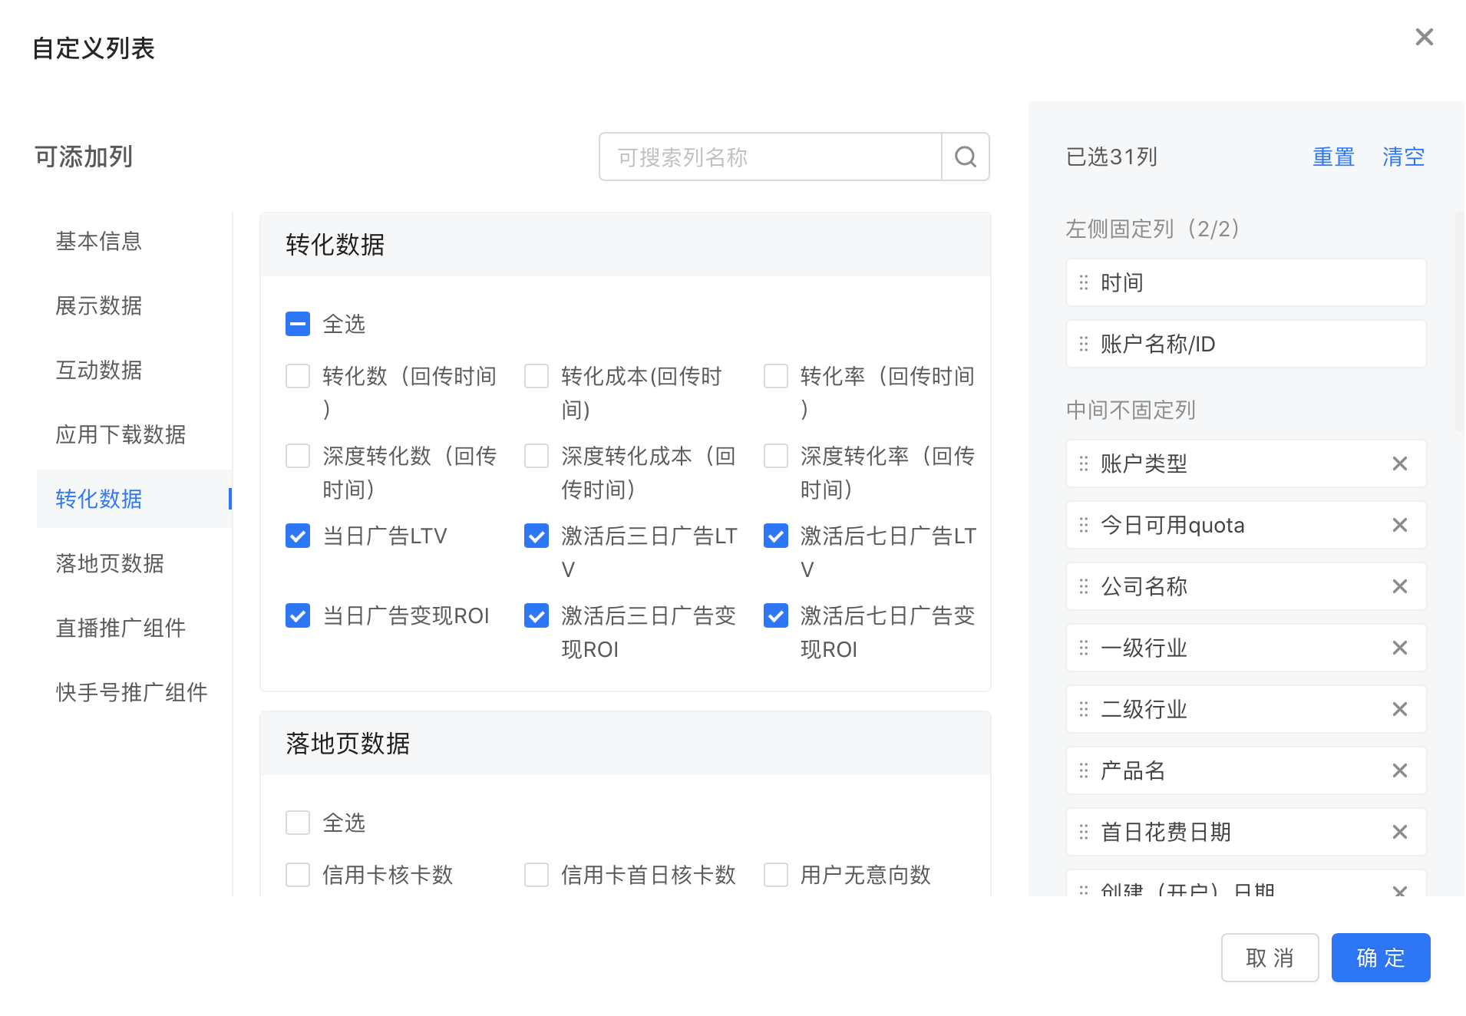1466x1016 pixels.
Task: Remove 公司名称 from selected columns
Action: click(1400, 586)
